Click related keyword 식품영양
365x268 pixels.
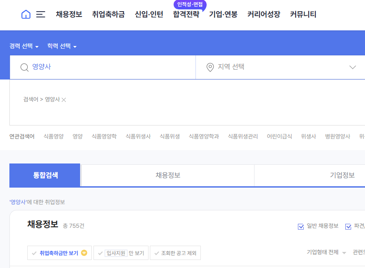click(54, 136)
